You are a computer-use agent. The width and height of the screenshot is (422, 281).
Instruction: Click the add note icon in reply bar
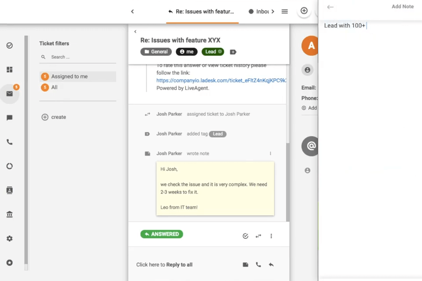click(x=245, y=265)
